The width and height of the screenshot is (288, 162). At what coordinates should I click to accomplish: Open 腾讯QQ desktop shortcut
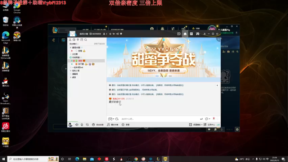pos(5,82)
